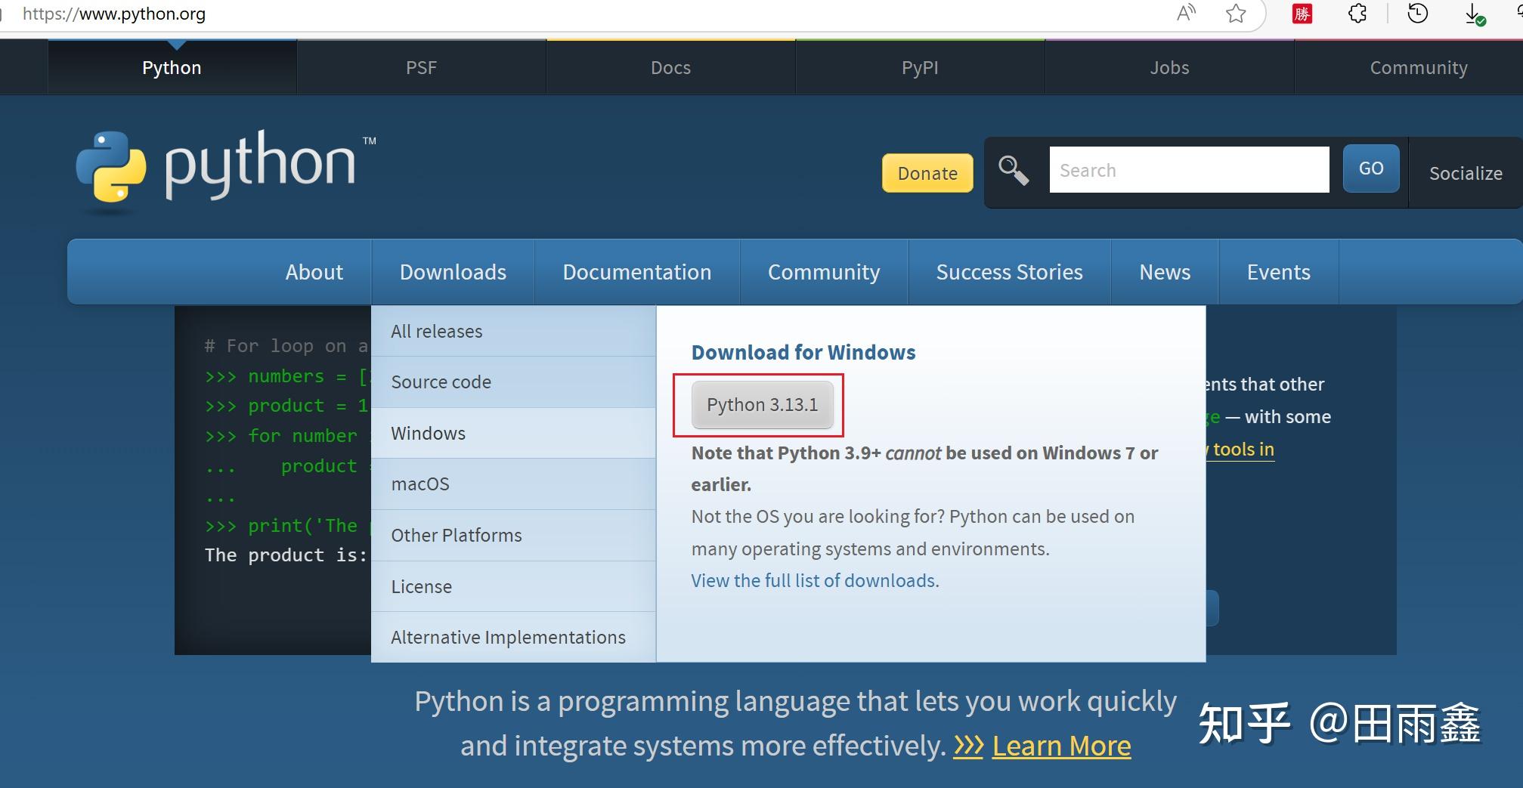Add page to favorites with star icon

coord(1236,13)
